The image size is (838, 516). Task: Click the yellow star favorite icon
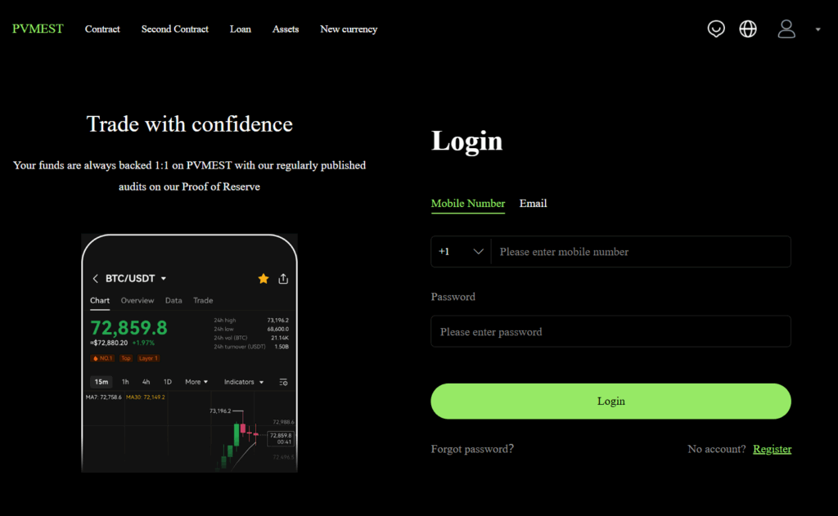point(264,279)
